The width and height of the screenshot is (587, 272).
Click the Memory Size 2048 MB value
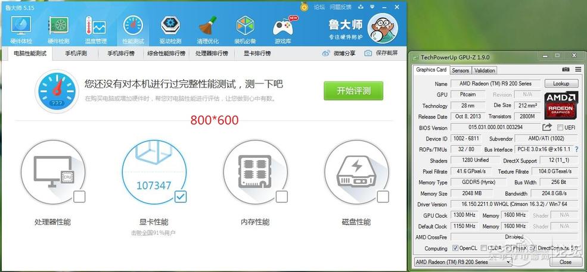[x=472, y=193]
